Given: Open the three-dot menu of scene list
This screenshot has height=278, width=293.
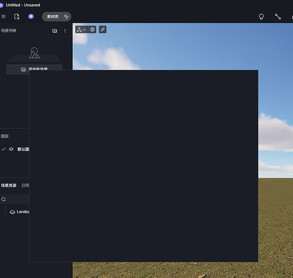Looking at the screenshot, I should [65, 31].
